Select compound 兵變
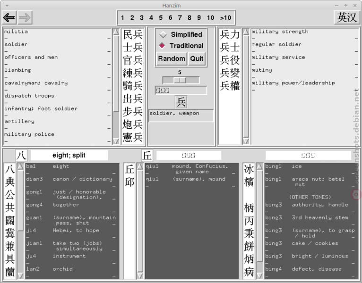The width and height of the screenshot is (362, 283). [x=230, y=73]
